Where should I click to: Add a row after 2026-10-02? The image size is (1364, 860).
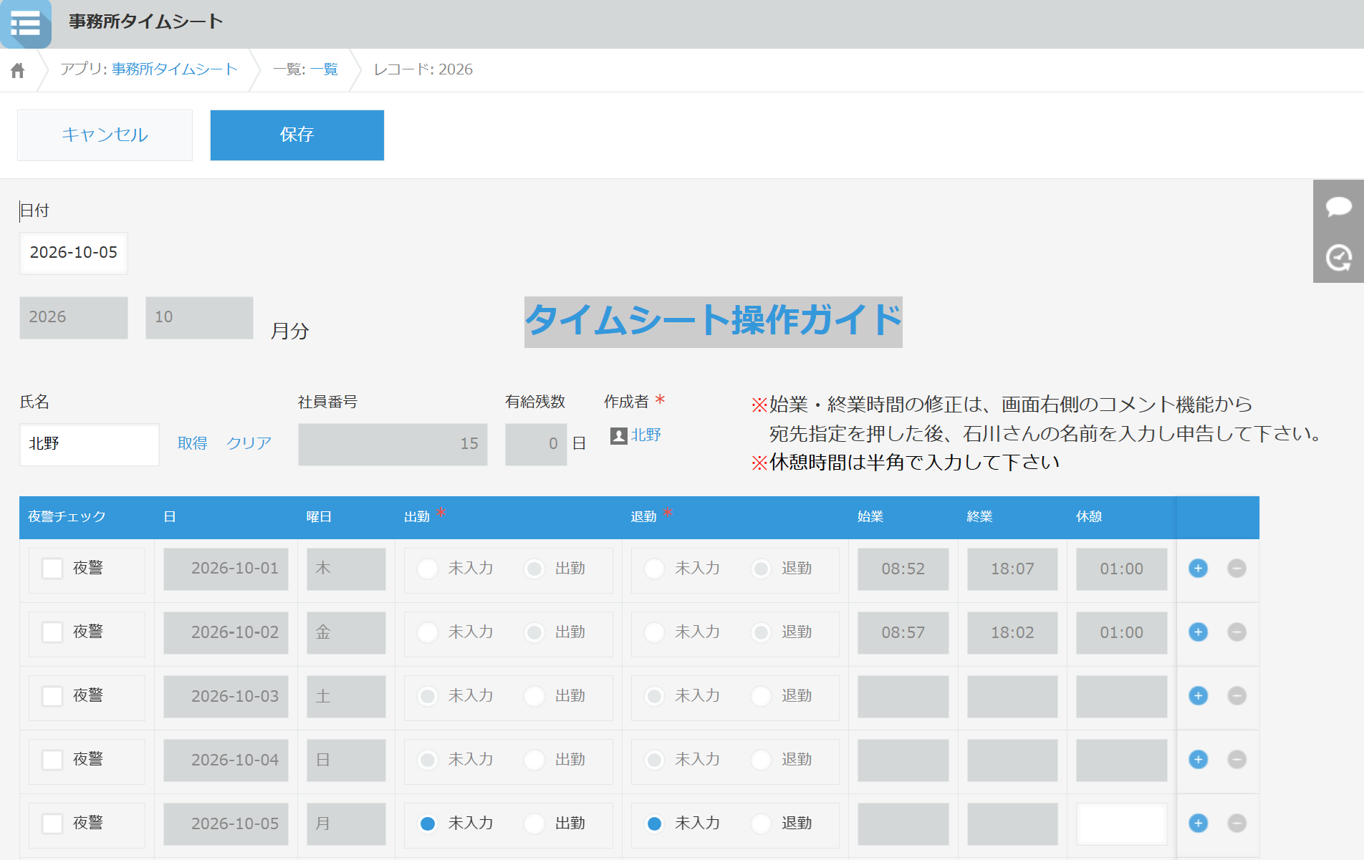coord(1198,632)
